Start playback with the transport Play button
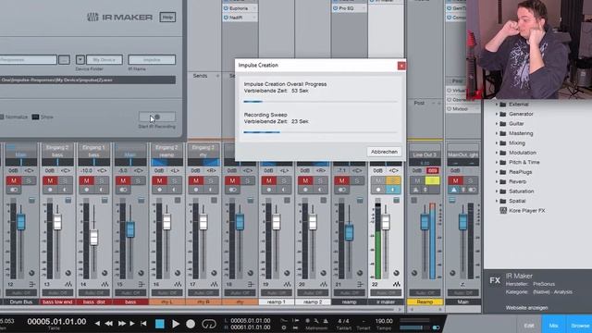592x333 pixels. click(176, 324)
